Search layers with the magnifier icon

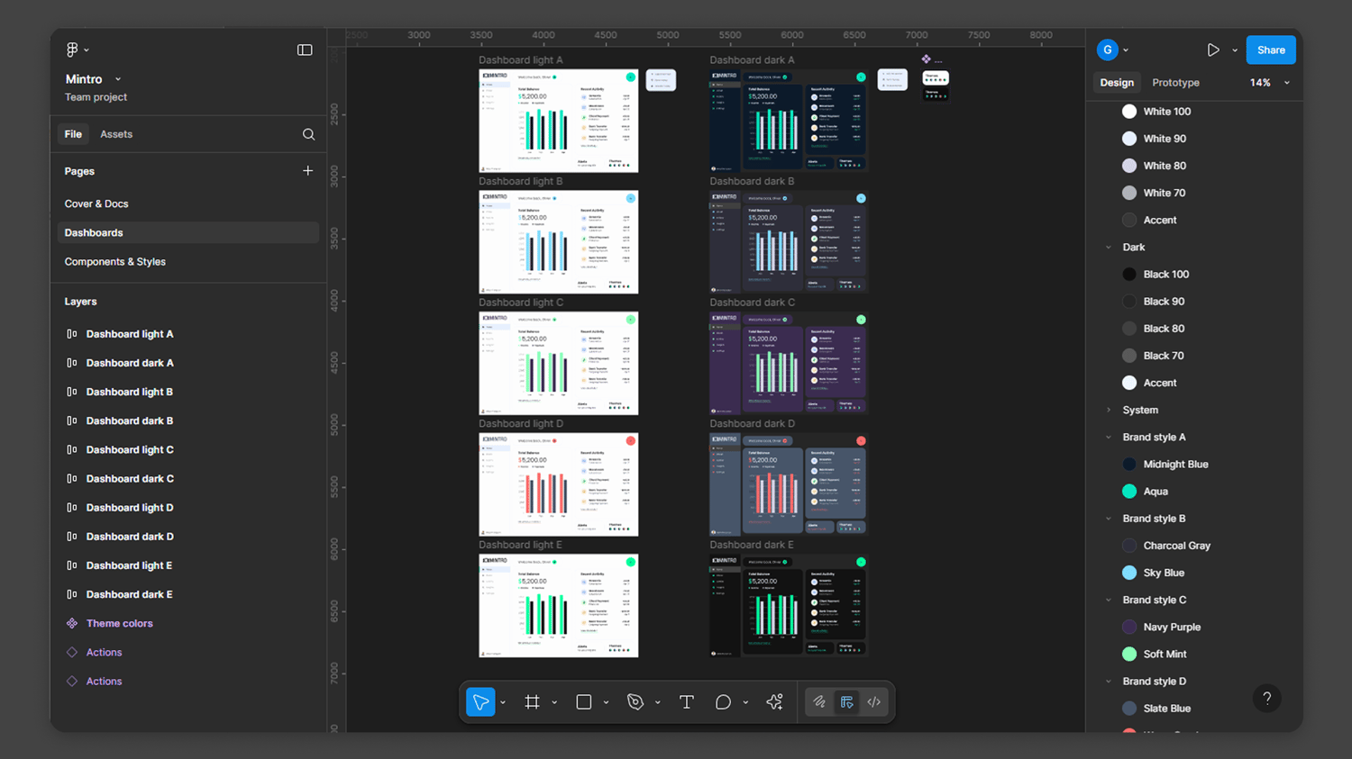[x=308, y=134]
